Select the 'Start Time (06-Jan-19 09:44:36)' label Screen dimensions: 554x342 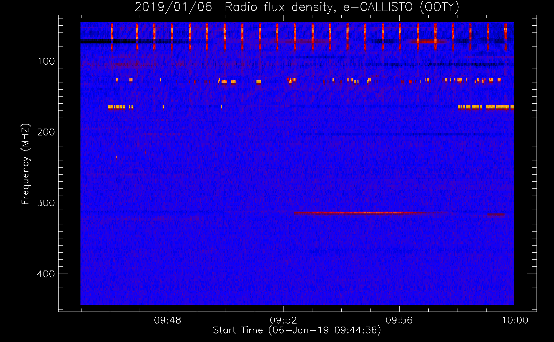pyautogui.click(x=297, y=330)
